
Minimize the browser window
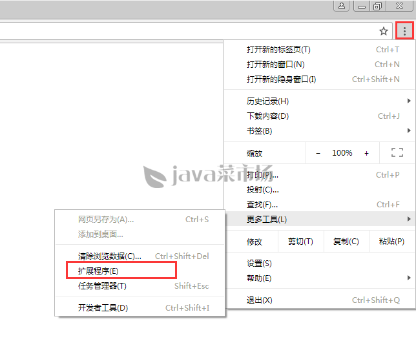tap(362, 6)
